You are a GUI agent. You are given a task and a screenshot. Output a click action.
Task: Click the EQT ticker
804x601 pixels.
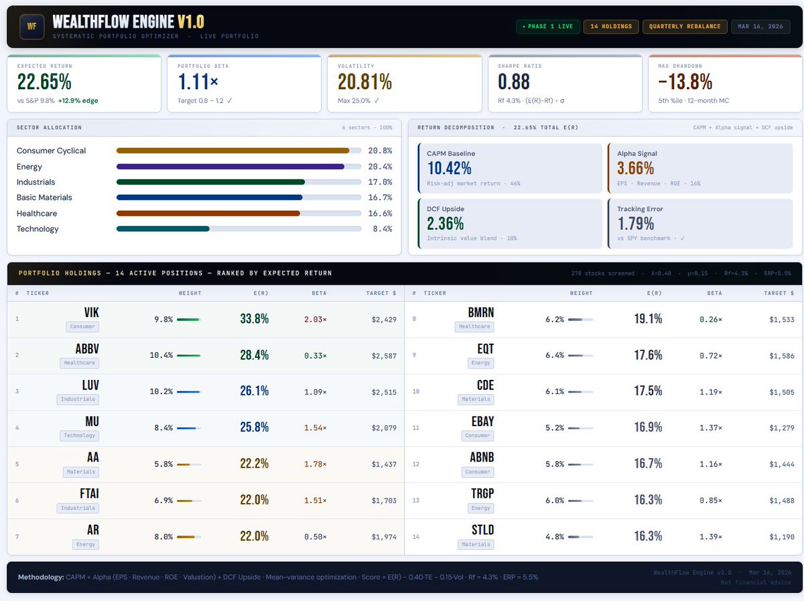coord(484,348)
